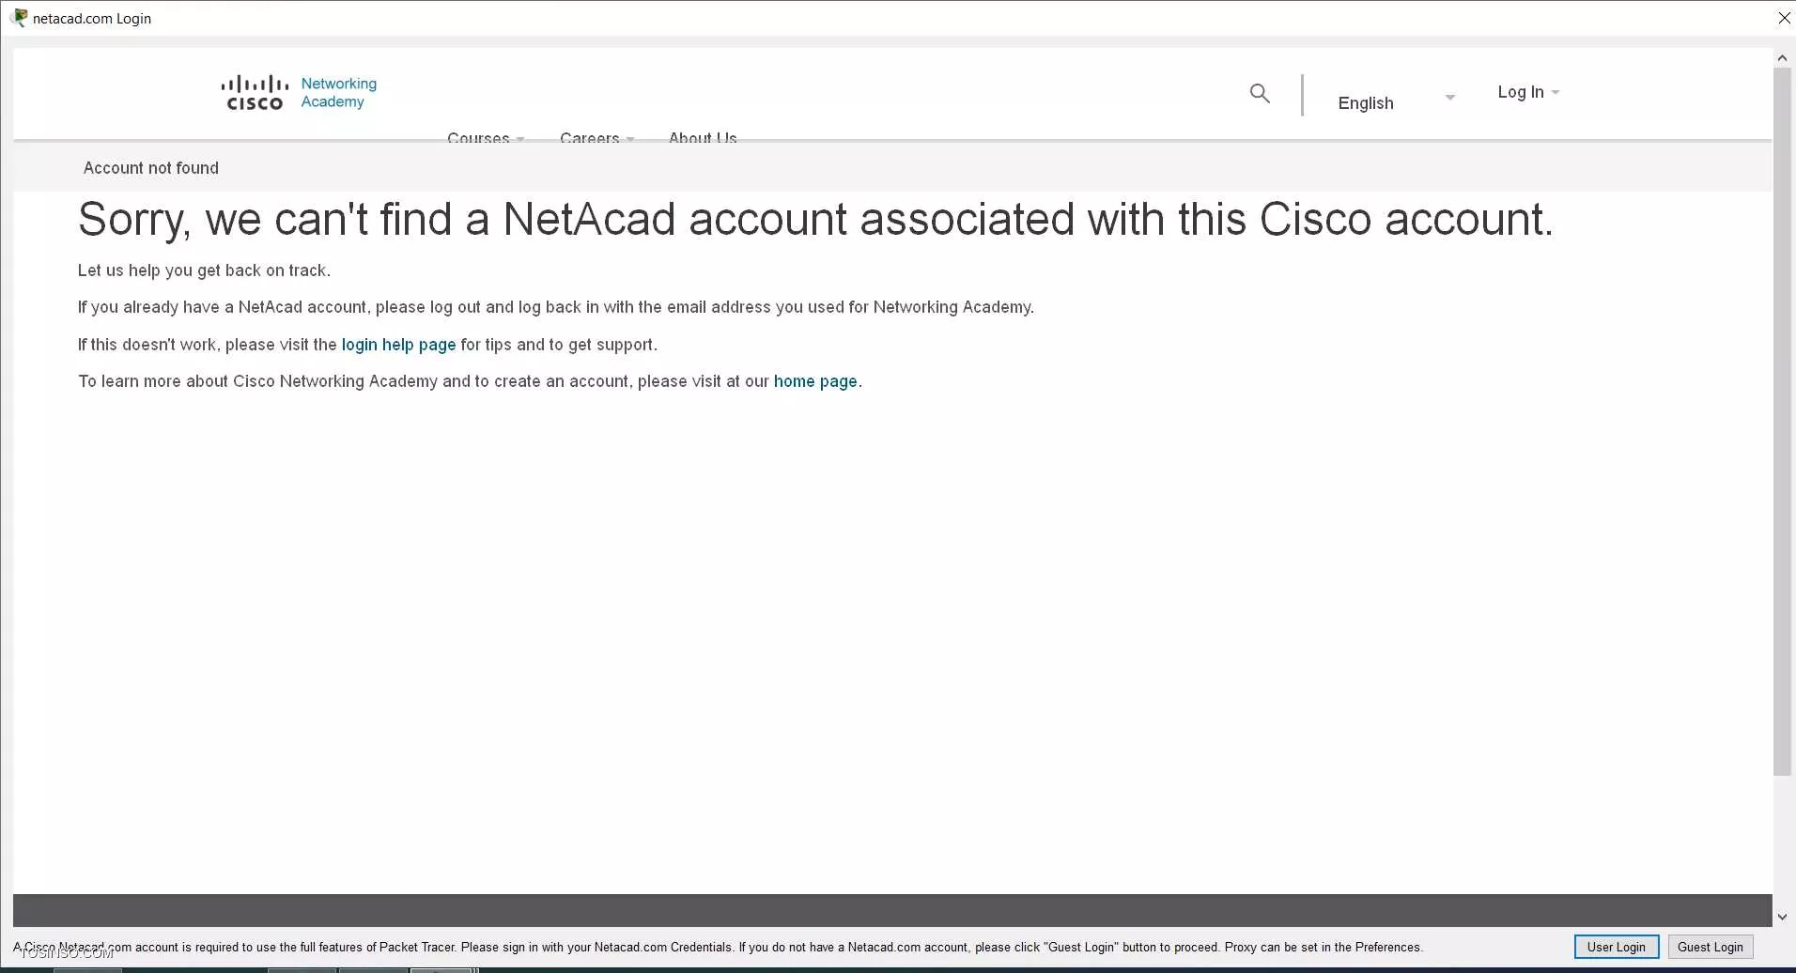Follow the home page link
1796x973 pixels.
coord(815,381)
